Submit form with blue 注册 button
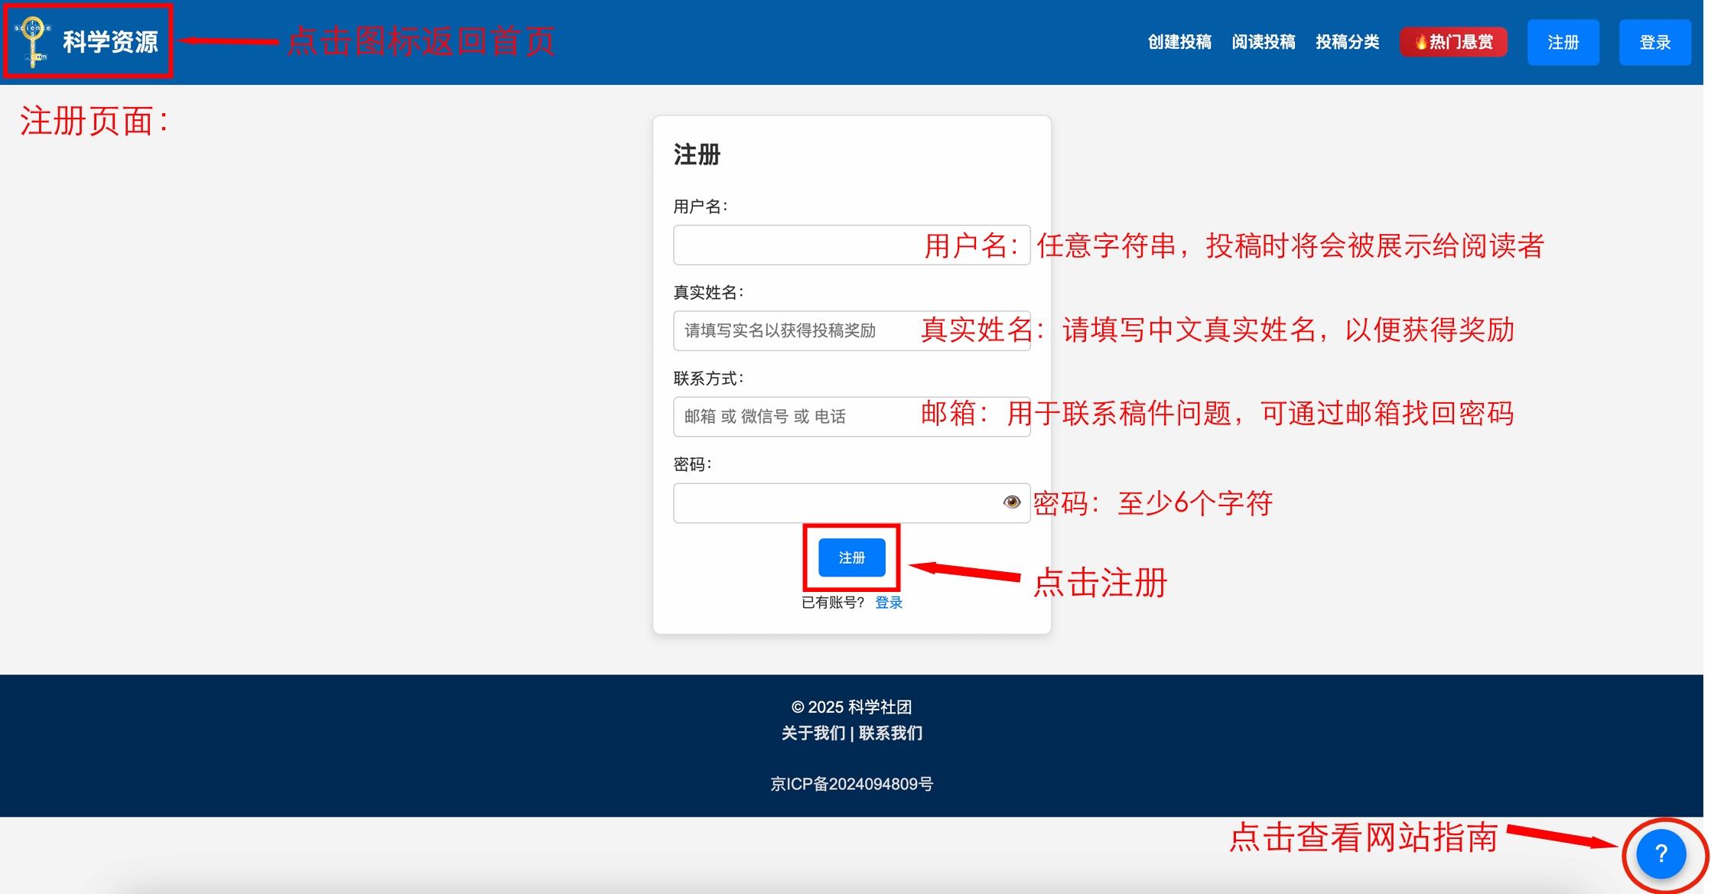The image size is (1711, 894). pyautogui.click(x=851, y=558)
